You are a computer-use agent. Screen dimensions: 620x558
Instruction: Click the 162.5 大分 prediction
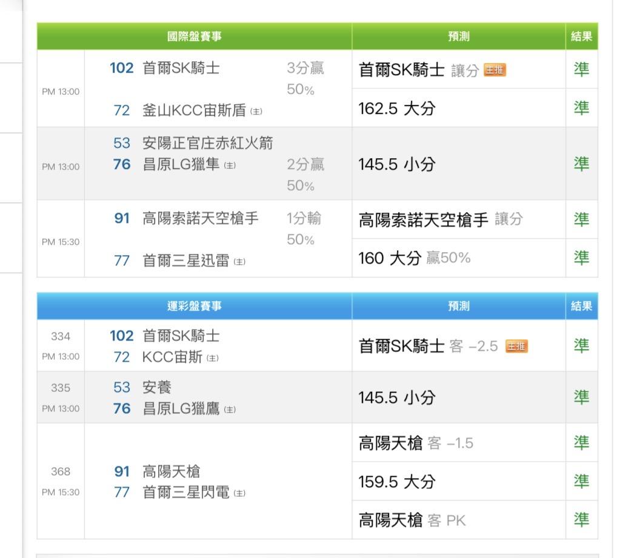click(x=397, y=108)
